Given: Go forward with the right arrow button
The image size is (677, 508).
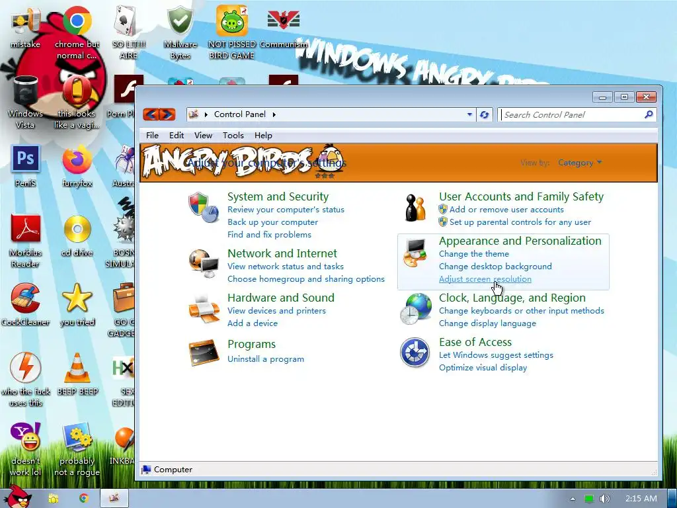Looking at the screenshot, I should tap(167, 114).
